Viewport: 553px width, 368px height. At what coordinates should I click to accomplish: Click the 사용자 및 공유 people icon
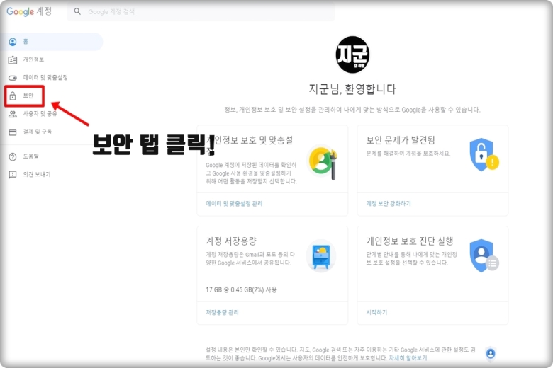[13, 114]
